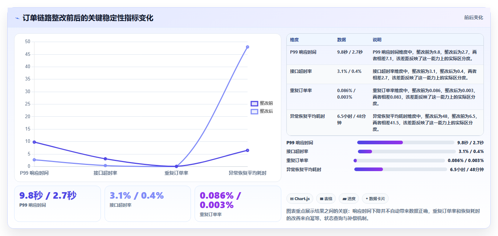Viewport: 498px width, 236px height.
Task: Click the 重复订单率 progress bar
Action: (399, 161)
